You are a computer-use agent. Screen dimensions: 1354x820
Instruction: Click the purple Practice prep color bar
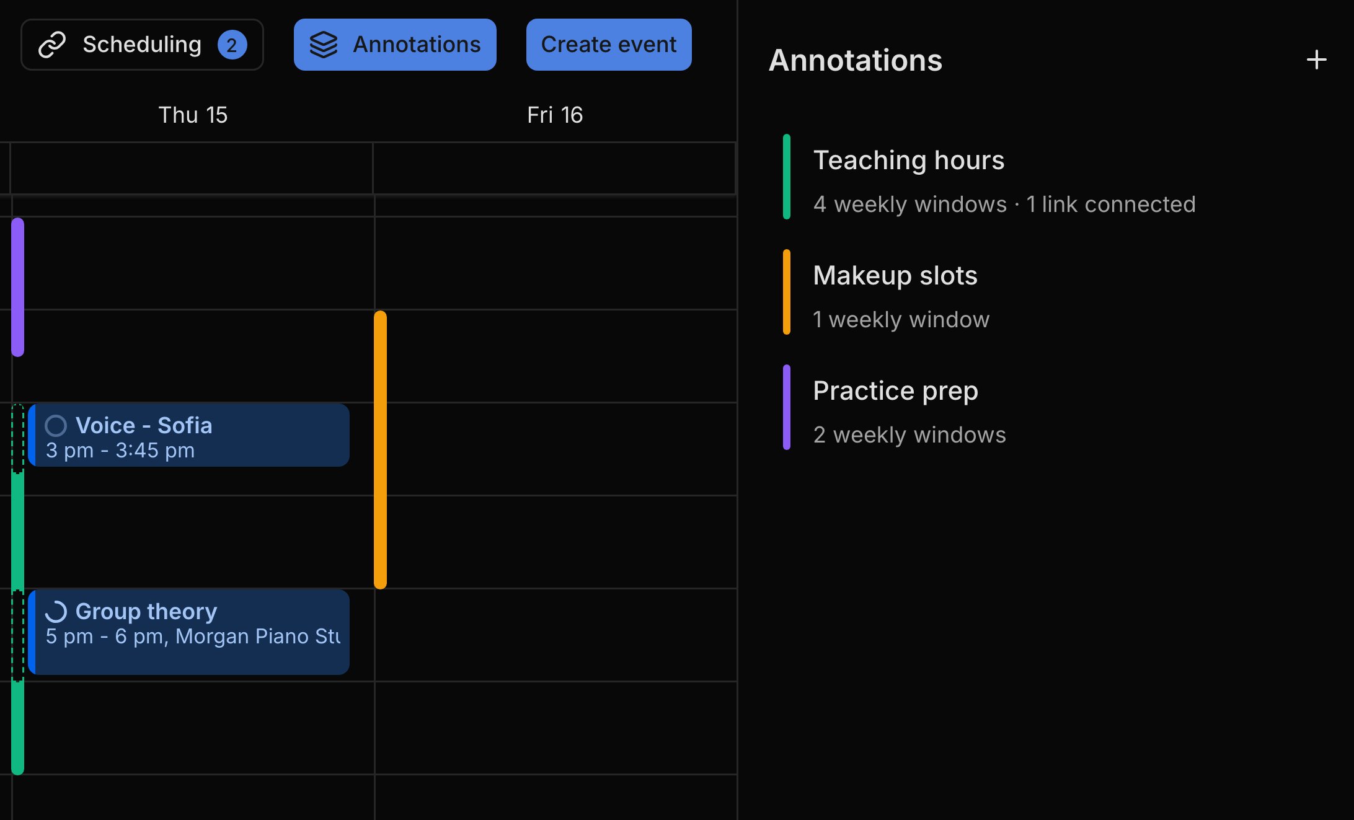point(787,407)
